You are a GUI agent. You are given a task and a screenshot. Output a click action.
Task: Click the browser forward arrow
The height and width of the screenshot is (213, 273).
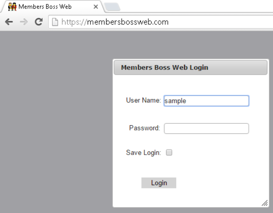[24, 22]
